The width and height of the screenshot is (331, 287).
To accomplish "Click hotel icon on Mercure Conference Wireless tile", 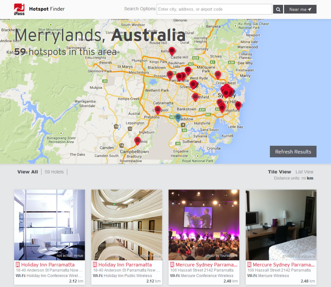I will click(172, 265).
